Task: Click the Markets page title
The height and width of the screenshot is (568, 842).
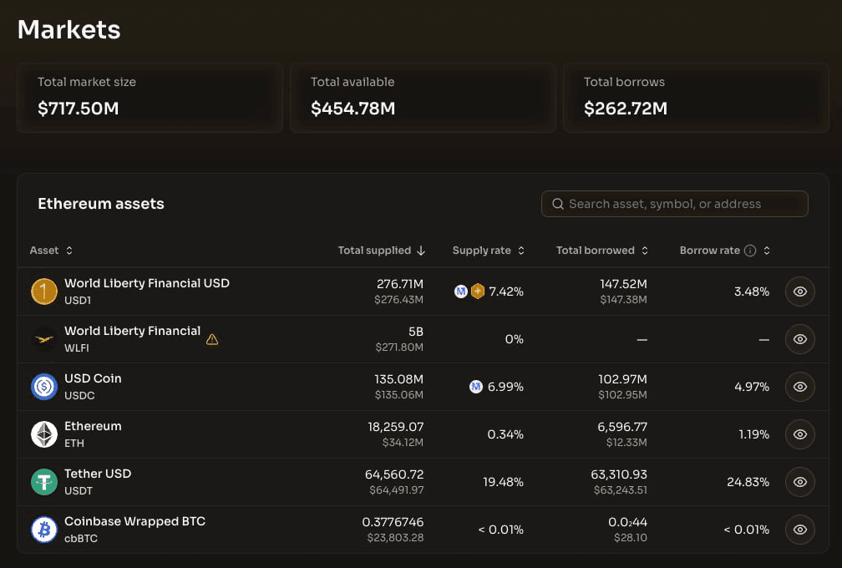Action: [68, 29]
